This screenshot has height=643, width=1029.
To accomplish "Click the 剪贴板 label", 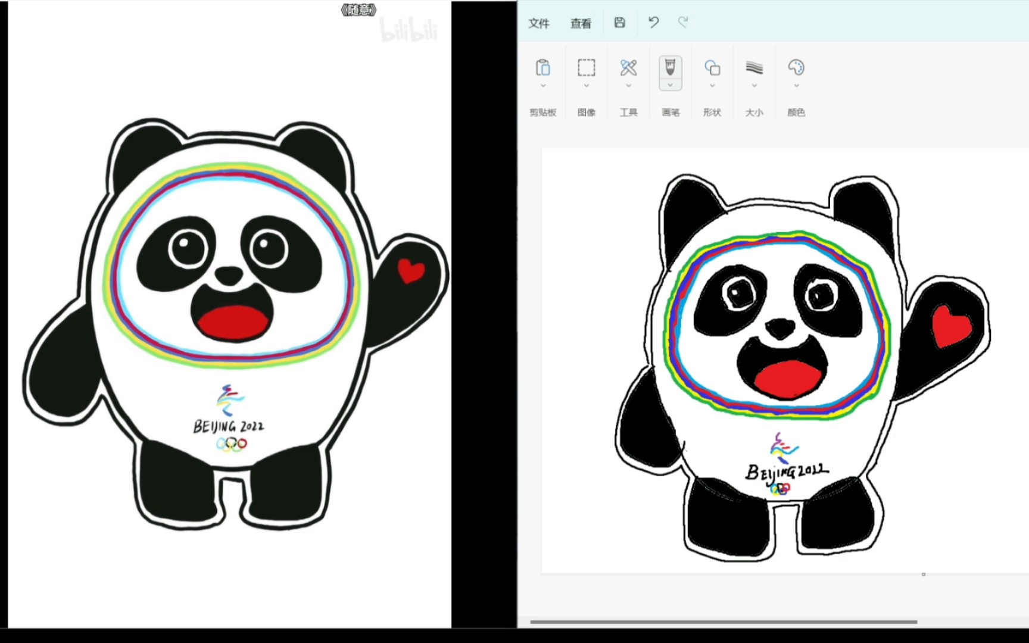I will click(x=543, y=112).
